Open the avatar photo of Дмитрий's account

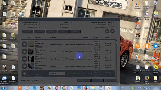31,59
